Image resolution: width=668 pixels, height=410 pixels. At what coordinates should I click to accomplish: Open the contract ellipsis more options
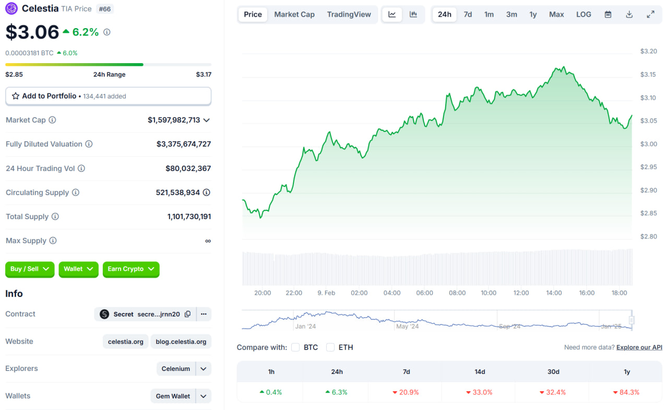(204, 314)
